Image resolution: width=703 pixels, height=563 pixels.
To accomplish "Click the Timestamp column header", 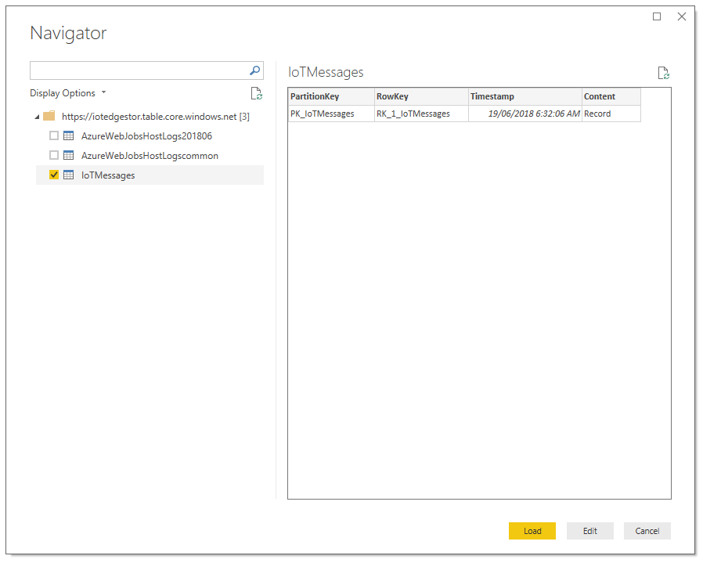I will 525,96.
